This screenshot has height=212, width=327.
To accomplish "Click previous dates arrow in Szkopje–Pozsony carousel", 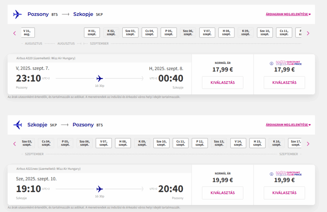I will click(x=15, y=144).
